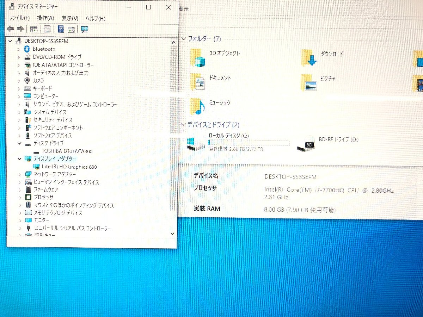Image resolution: width=423 pixels, height=317 pixels.
Task: Select the local disk (C:) drive icon
Action: tap(196, 144)
